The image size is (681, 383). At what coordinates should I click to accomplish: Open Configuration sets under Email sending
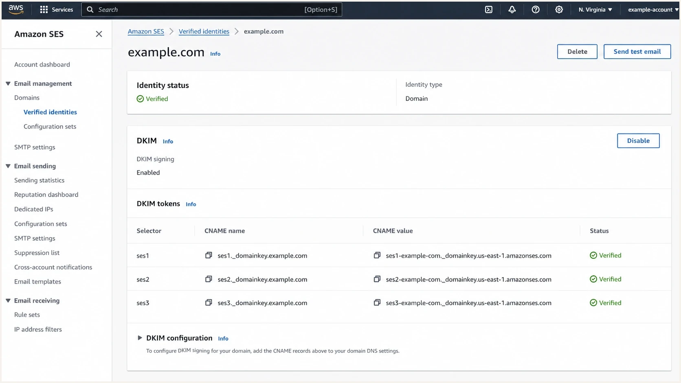tap(40, 224)
